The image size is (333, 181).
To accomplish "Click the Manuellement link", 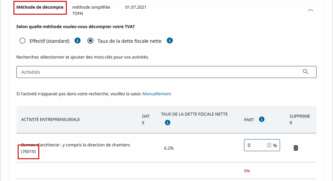I will (157, 94).
